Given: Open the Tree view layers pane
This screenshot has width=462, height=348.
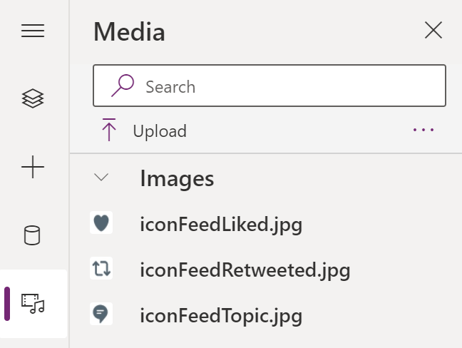Looking at the screenshot, I should coord(33,99).
